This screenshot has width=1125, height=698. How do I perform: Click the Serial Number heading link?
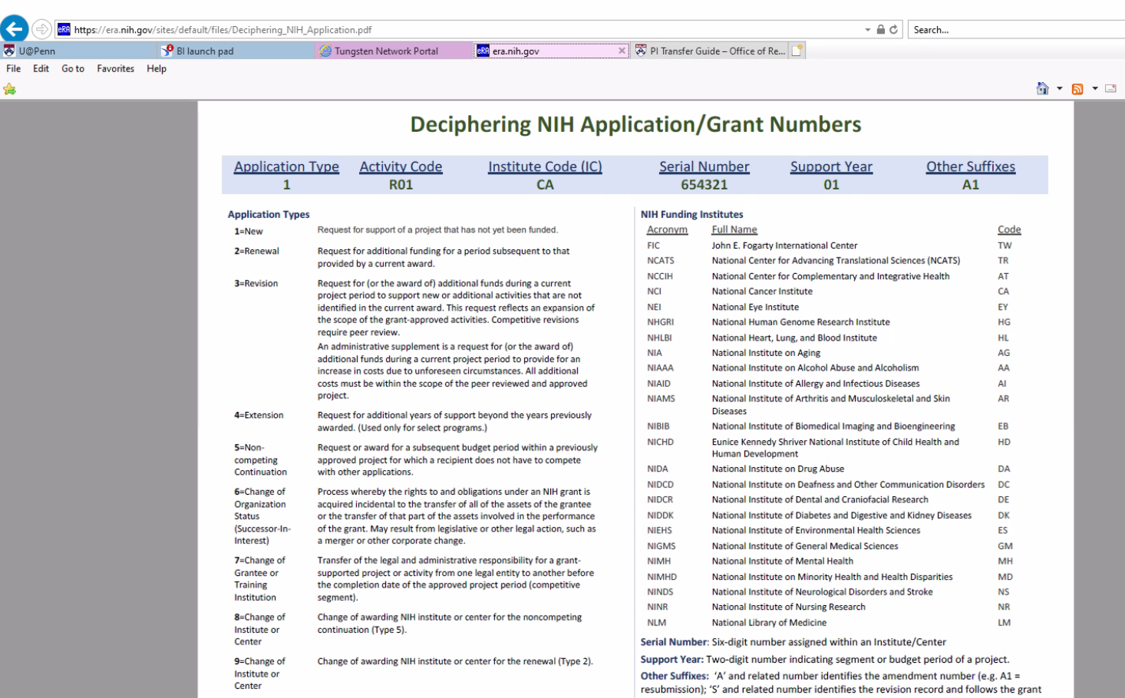(704, 166)
